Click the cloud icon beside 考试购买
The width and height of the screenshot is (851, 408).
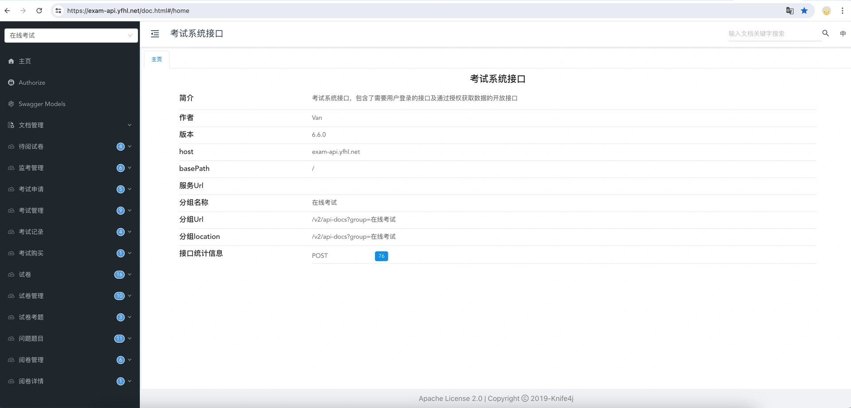point(11,253)
